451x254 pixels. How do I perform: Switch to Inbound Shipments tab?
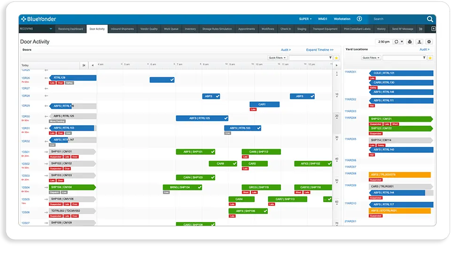click(122, 29)
